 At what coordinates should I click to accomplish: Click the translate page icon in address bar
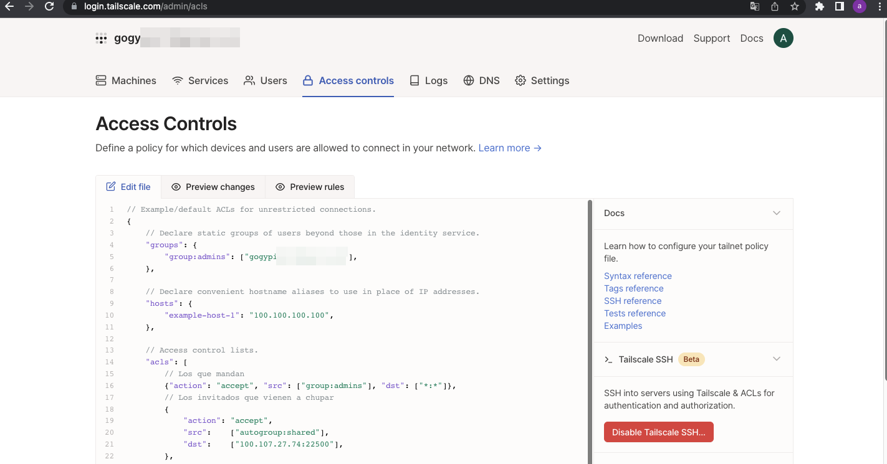coord(754,7)
